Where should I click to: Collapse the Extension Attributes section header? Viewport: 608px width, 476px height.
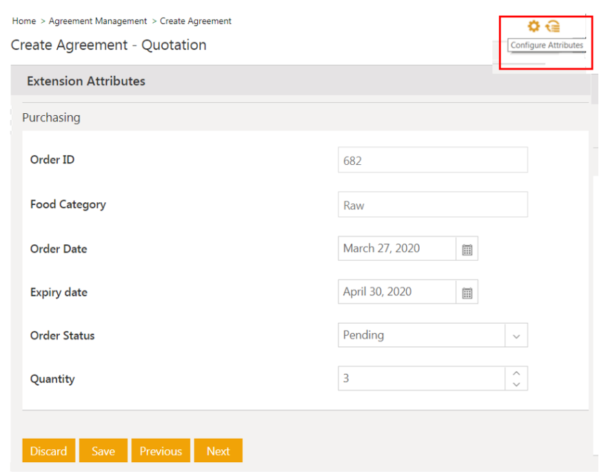coord(86,81)
